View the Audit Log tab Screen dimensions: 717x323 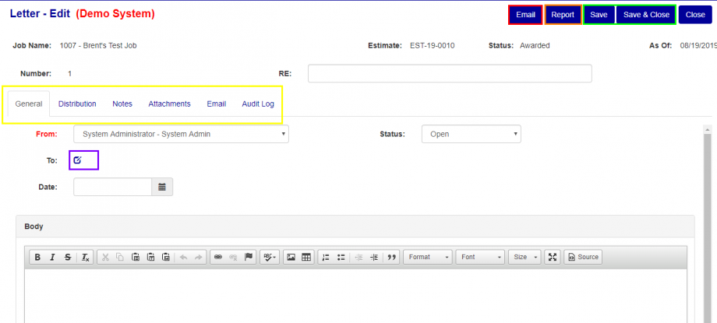click(258, 104)
